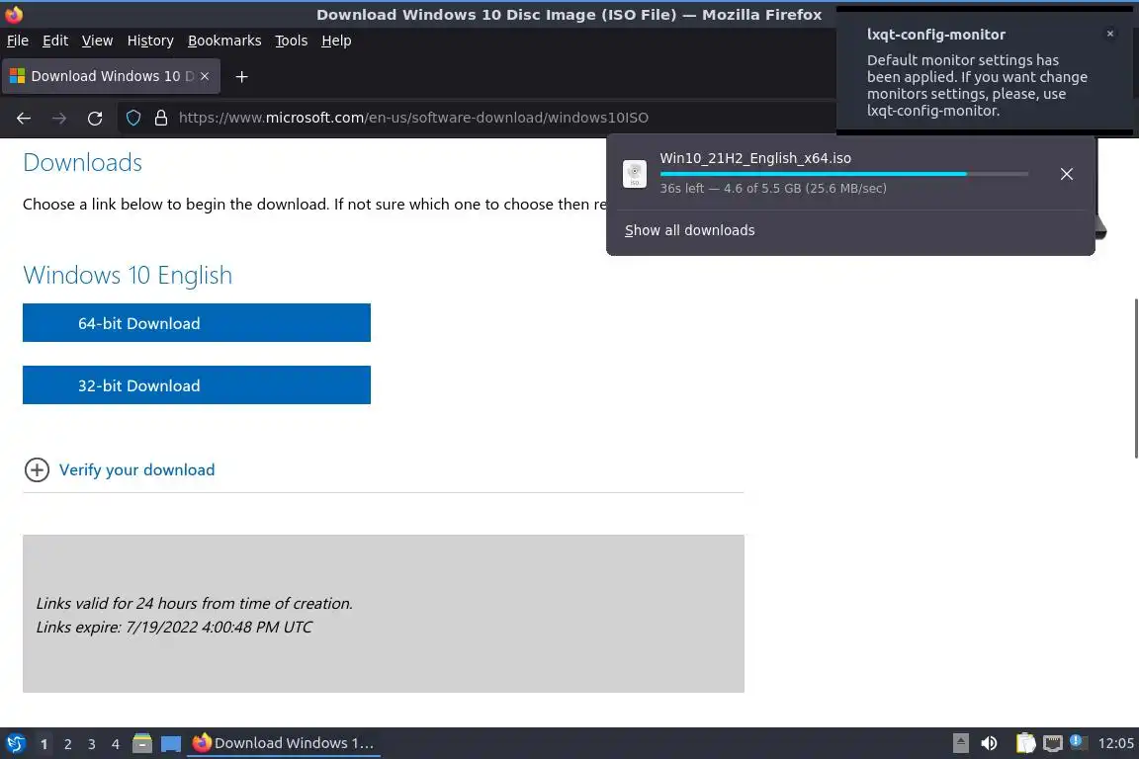Open the Edit menu
The image size is (1139, 759).
point(55,41)
